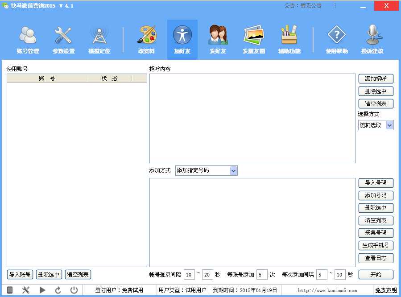
Task: Click the play triangle icon in status bar
Action: tap(42, 290)
